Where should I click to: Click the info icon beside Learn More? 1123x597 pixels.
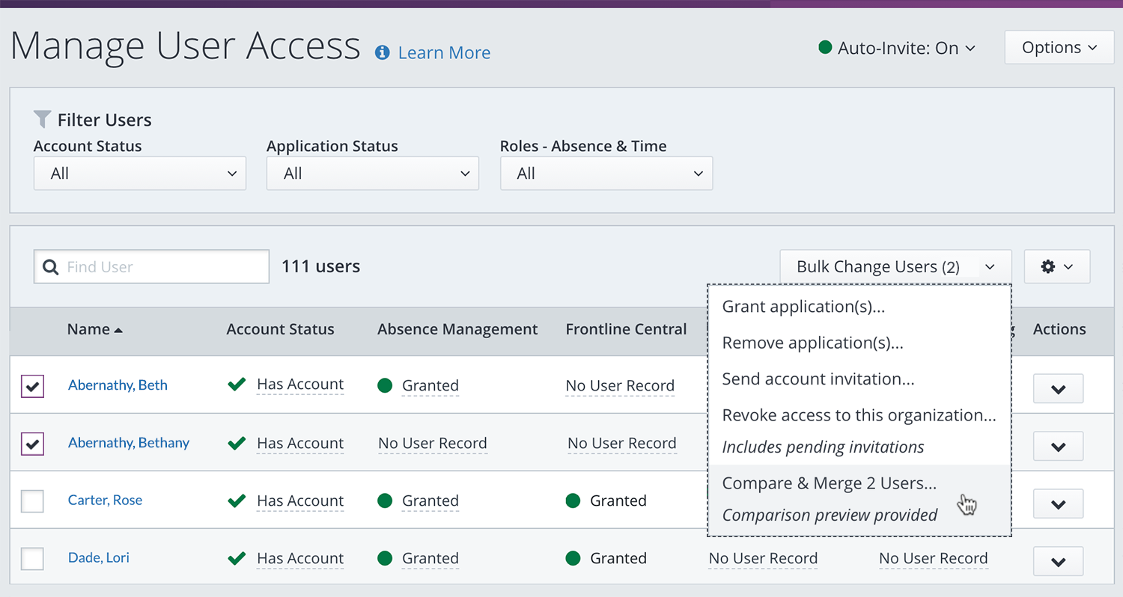(383, 52)
